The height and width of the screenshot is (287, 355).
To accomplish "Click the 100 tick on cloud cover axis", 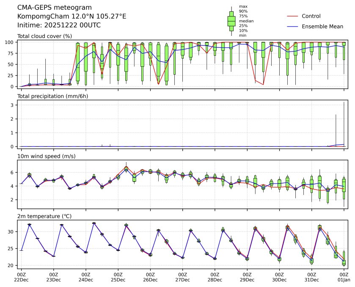I will coord(11,42).
